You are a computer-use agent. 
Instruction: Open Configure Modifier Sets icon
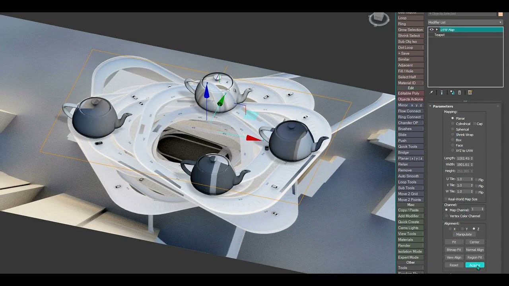[470, 93]
